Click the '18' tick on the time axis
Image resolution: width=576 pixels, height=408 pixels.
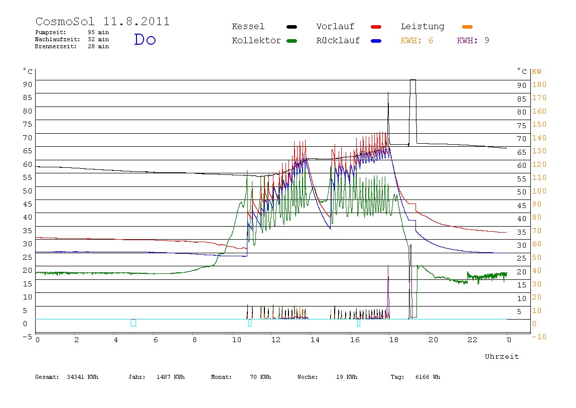pyautogui.click(x=393, y=340)
